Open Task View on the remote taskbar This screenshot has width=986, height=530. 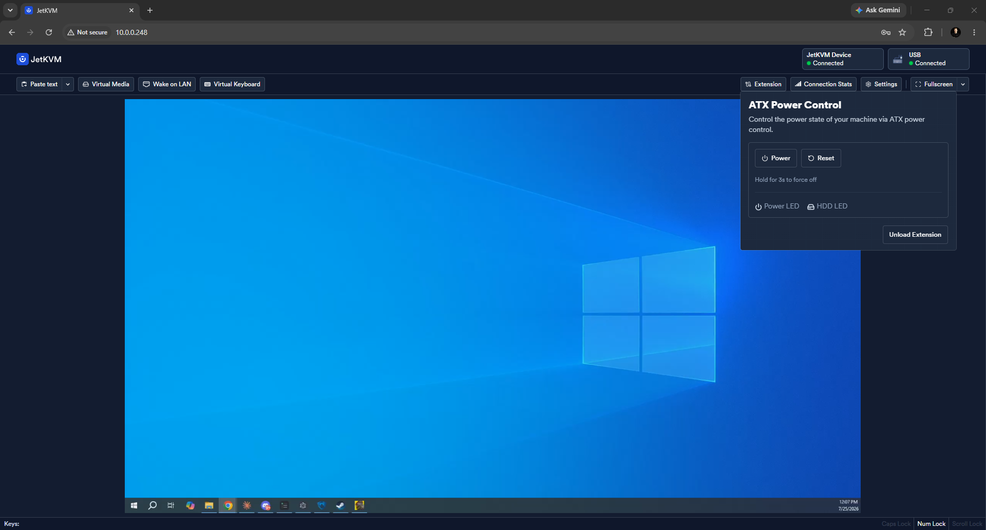(171, 505)
